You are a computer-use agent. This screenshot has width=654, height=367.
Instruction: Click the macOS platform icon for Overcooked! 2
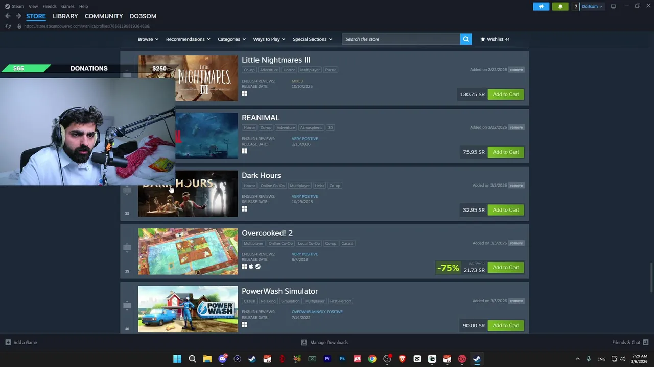251,267
